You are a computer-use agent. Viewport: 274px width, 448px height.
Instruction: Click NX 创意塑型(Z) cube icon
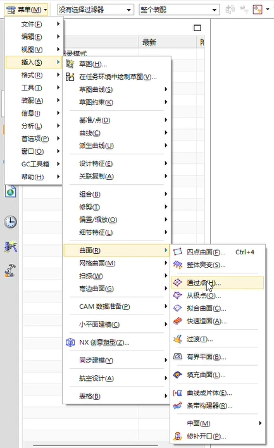point(70,342)
